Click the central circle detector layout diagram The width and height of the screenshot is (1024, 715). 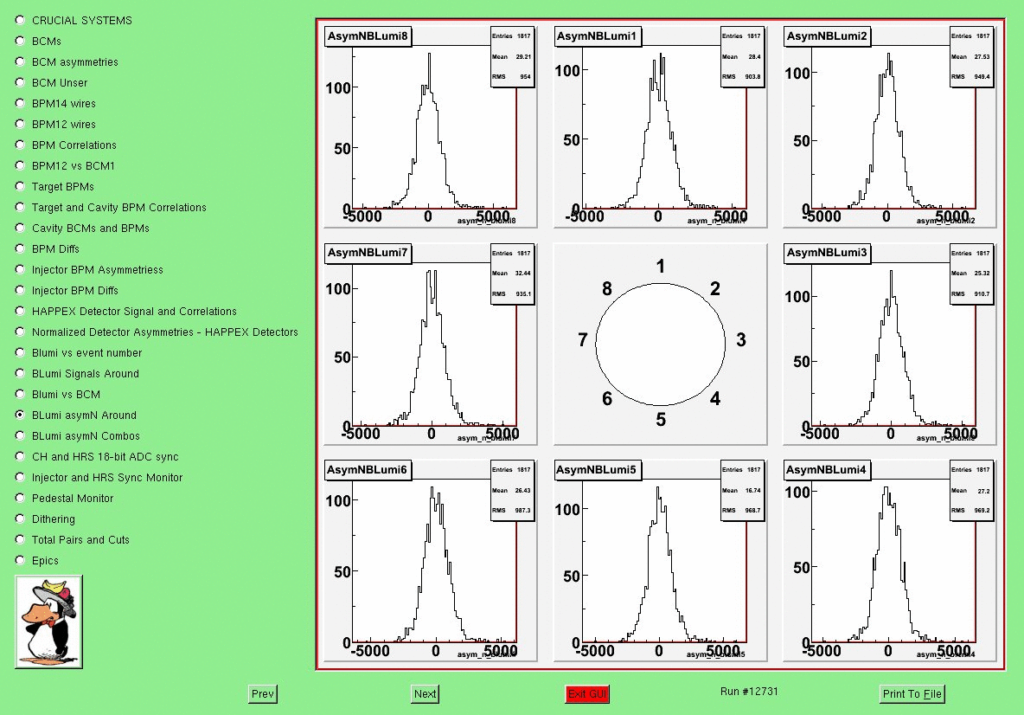pyautogui.click(x=660, y=344)
